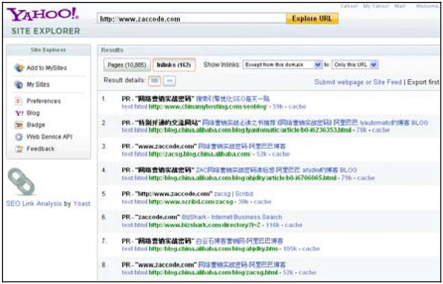This screenshot has height=284, width=443.
Task: Open My Sites link in sidebar
Action: pyautogui.click(x=38, y=85)
